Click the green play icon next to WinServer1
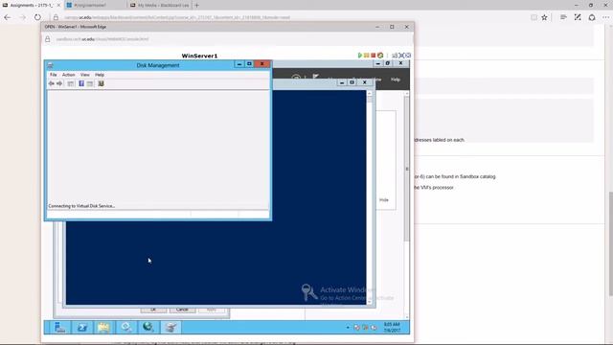The width and height of the screenshot is (613, 345). coord(360,56)
